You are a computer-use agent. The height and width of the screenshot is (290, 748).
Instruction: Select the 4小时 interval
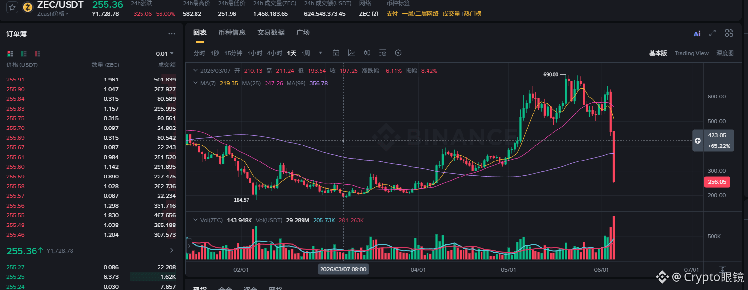pos(274,53)
